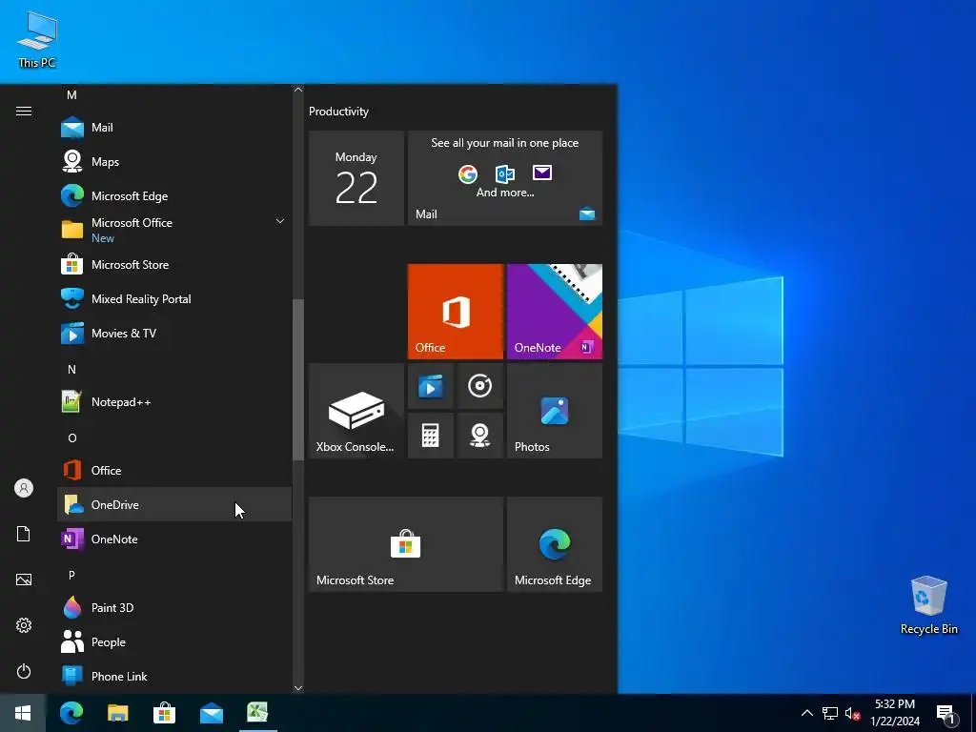Click the letter O section header
The height and width of the screenshot is (732, 976).
coord(71,438)
